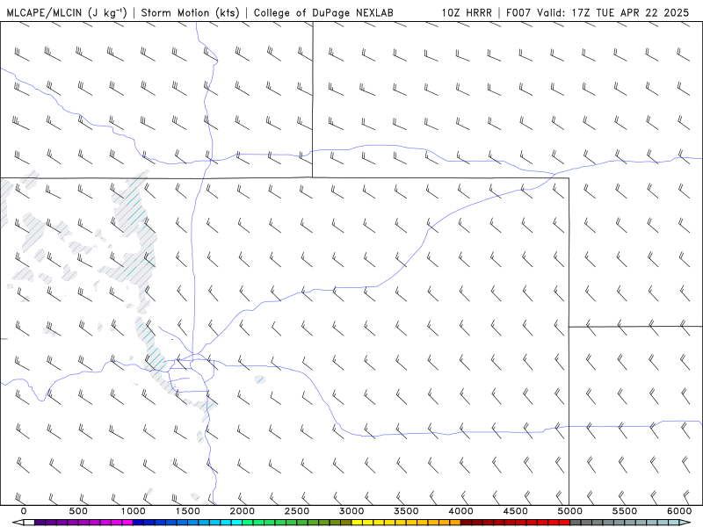Click the 1000 label on the color scale

coord(134,511)
